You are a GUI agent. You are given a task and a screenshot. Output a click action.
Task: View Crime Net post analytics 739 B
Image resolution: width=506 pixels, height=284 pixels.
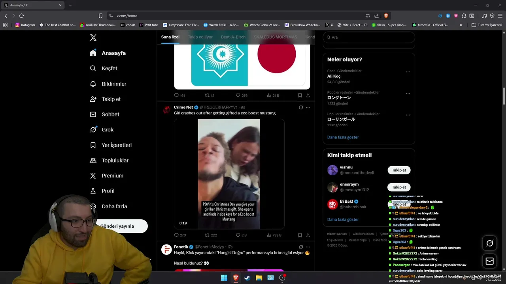[274, 235]
